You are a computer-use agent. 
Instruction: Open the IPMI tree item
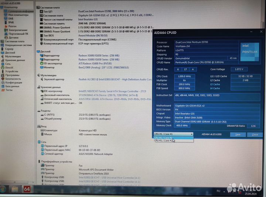pyautogui.click(x=11, y=23)
